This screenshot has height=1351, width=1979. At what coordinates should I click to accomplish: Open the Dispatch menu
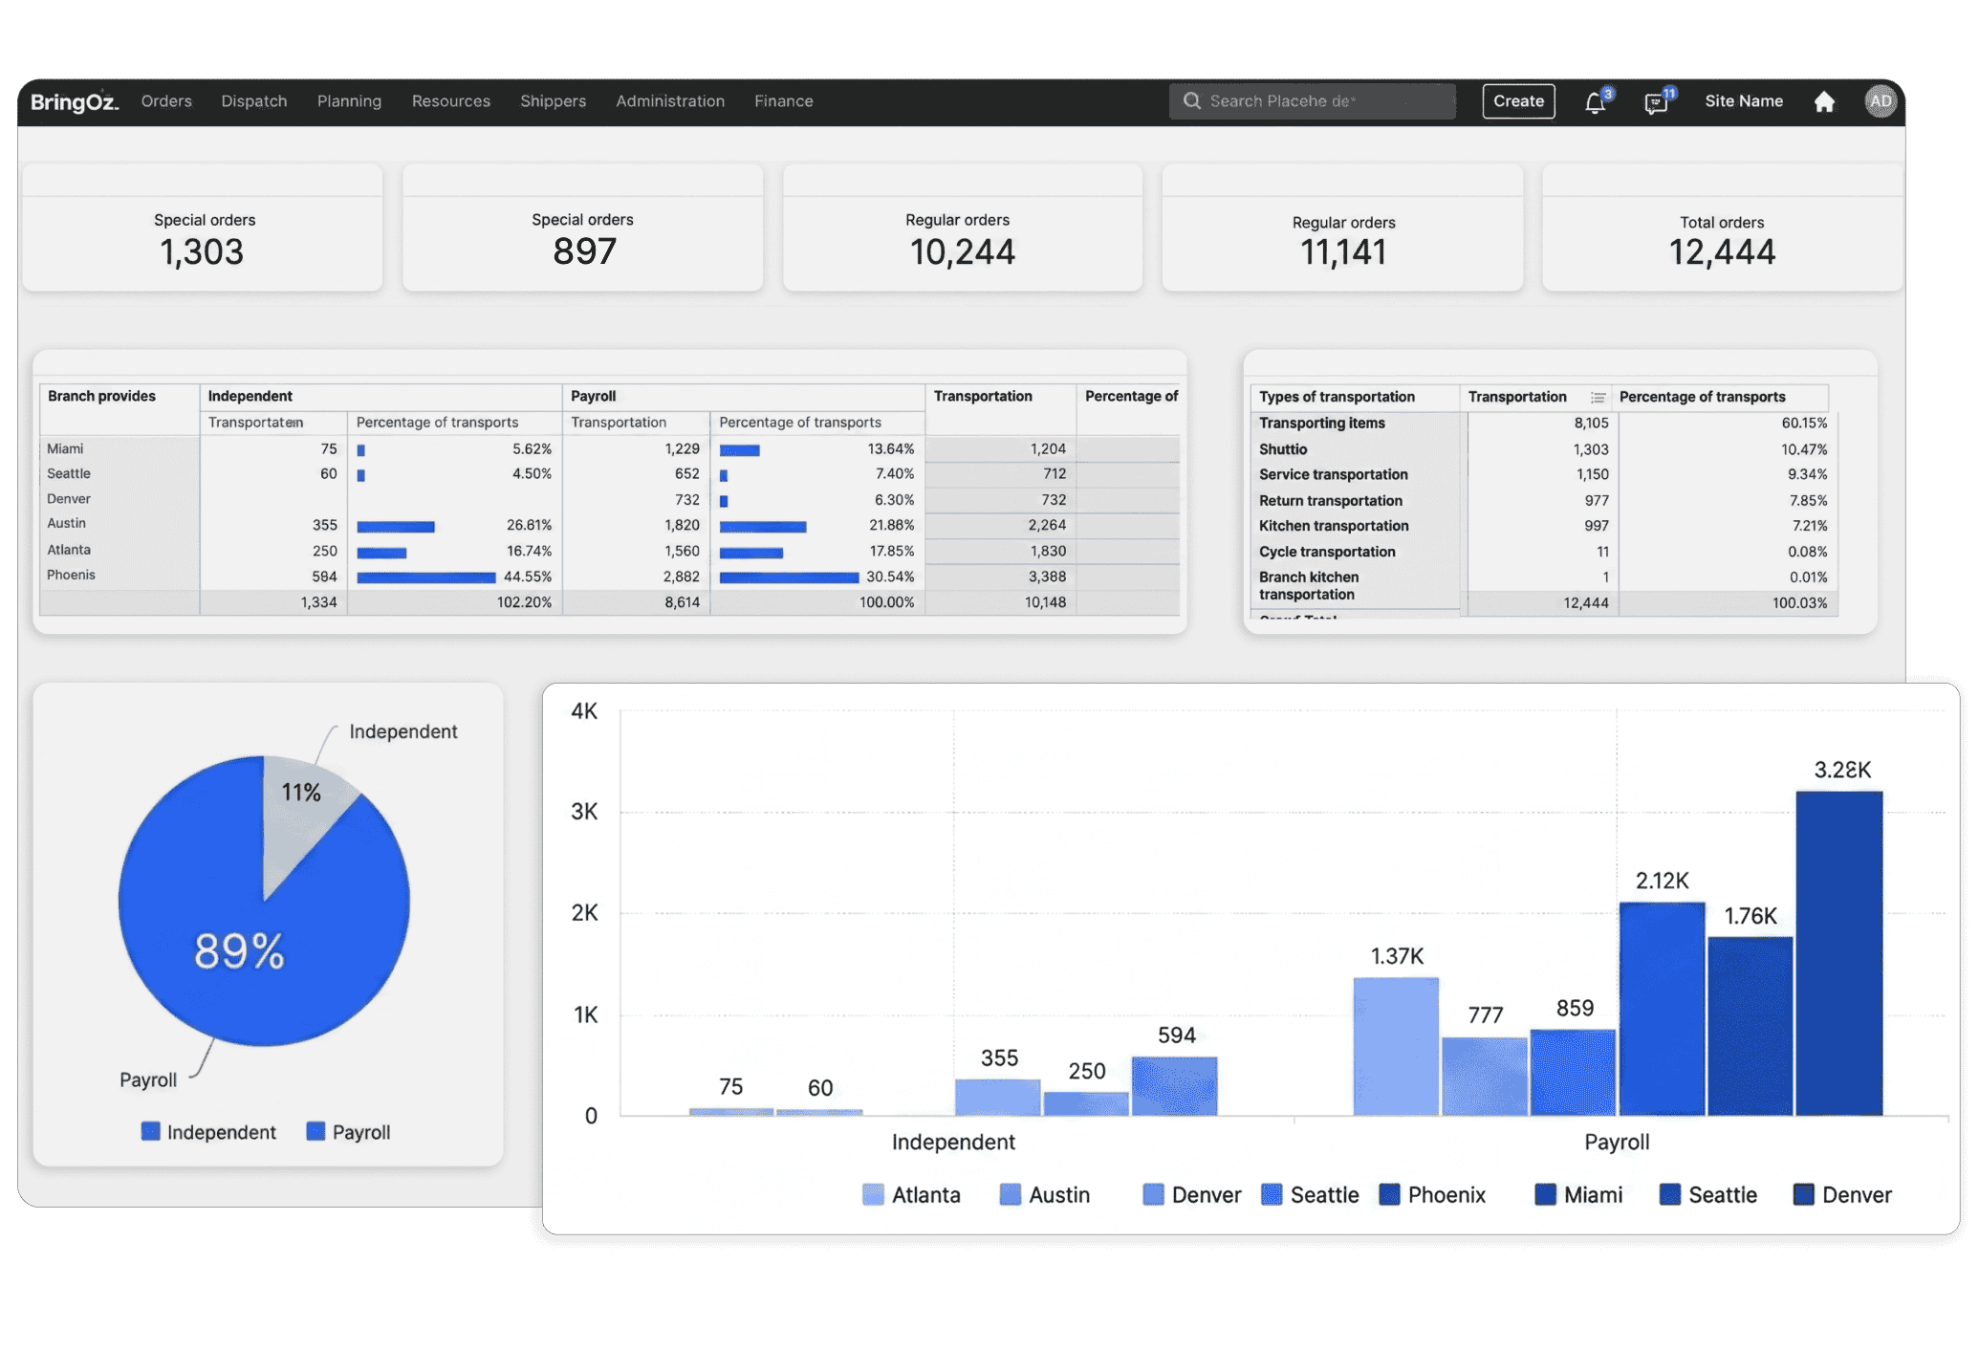coord(254,101)
